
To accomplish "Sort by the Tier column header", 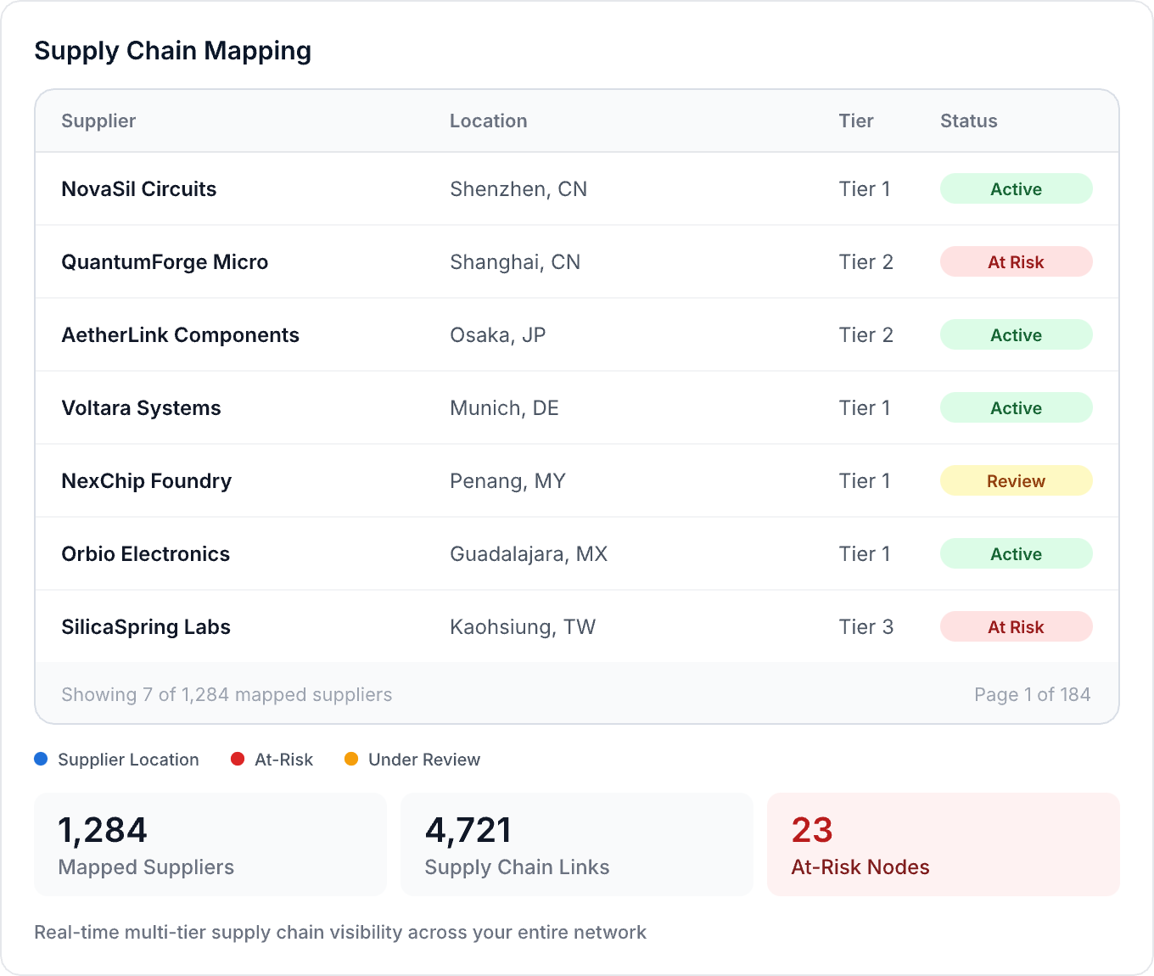I will [855, 121].
